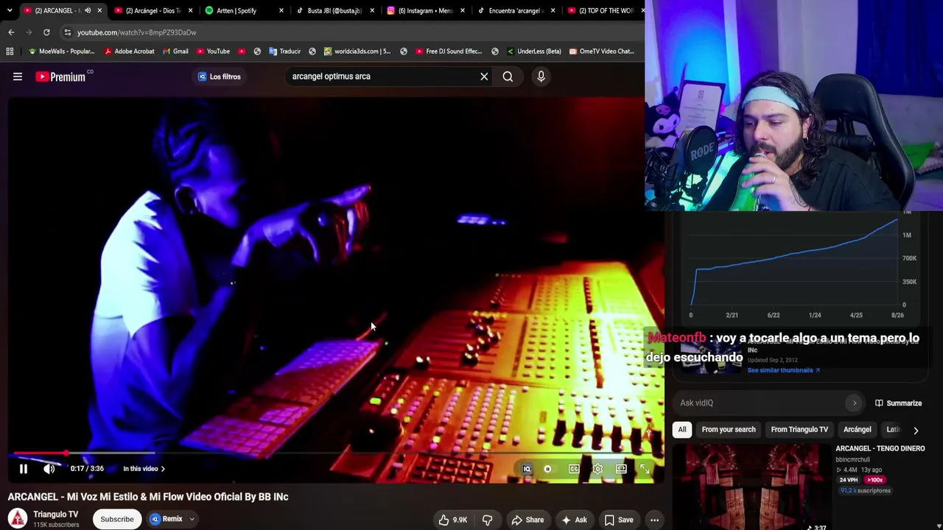Select the From Triangulo TV chip
Viewport: 943px width, 530px height.
point(799,430)
